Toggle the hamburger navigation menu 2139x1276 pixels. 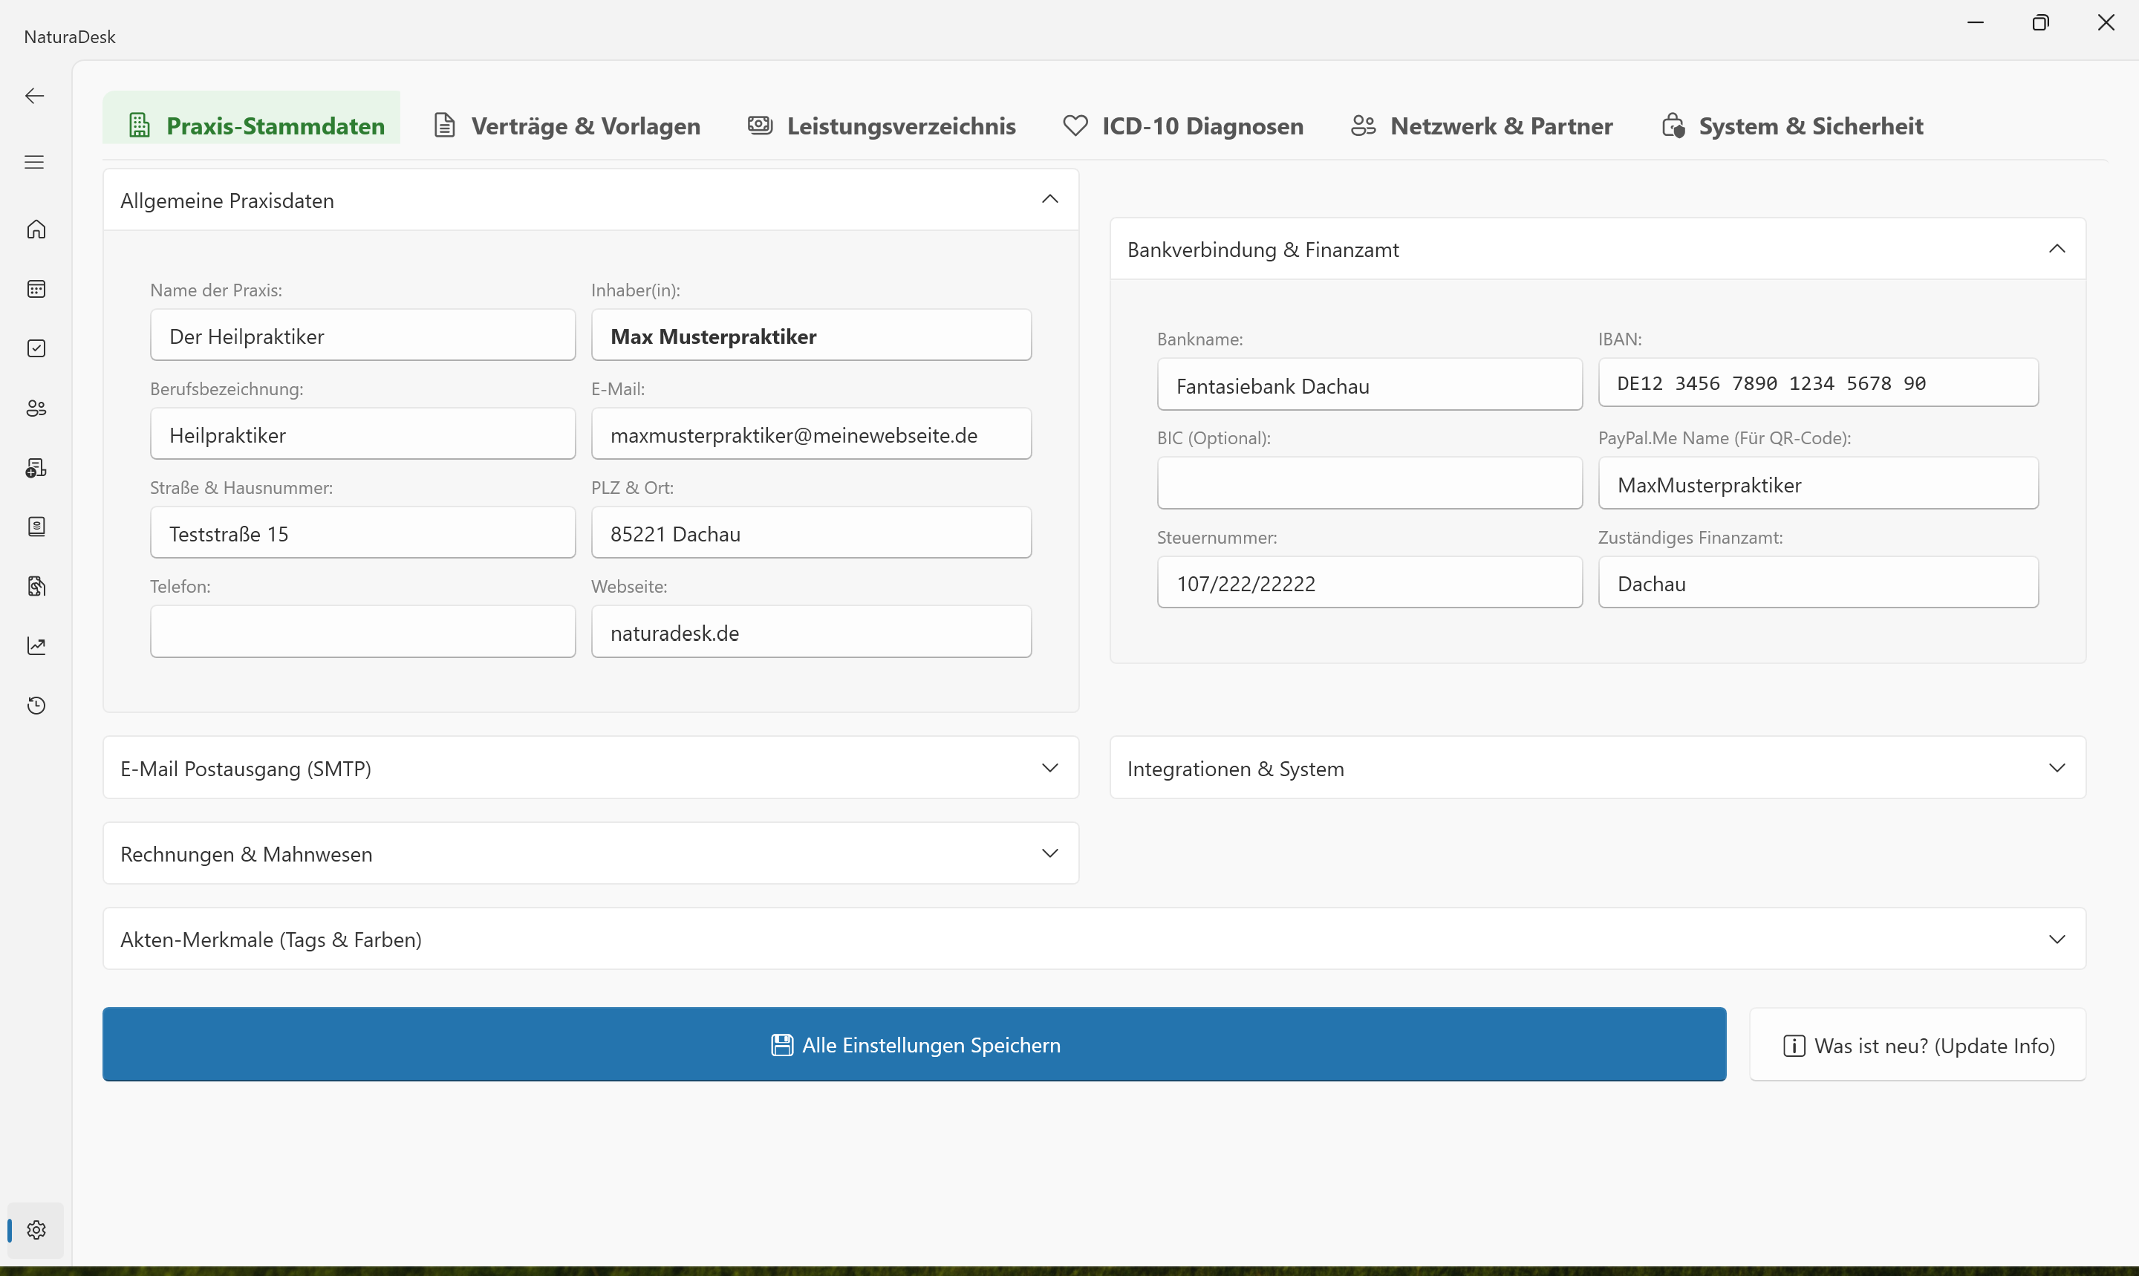coord(34,163)
